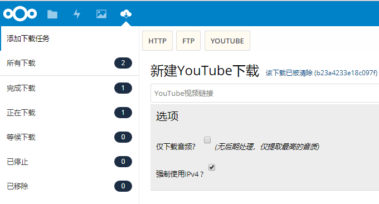Screen dimensions: 379x204
Task: Open 等候下载 list
Action: [x=70, y=137]
